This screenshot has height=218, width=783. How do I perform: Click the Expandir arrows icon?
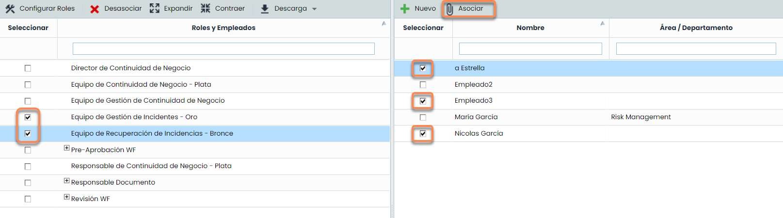pyautogui.click(x=155, y=8)
